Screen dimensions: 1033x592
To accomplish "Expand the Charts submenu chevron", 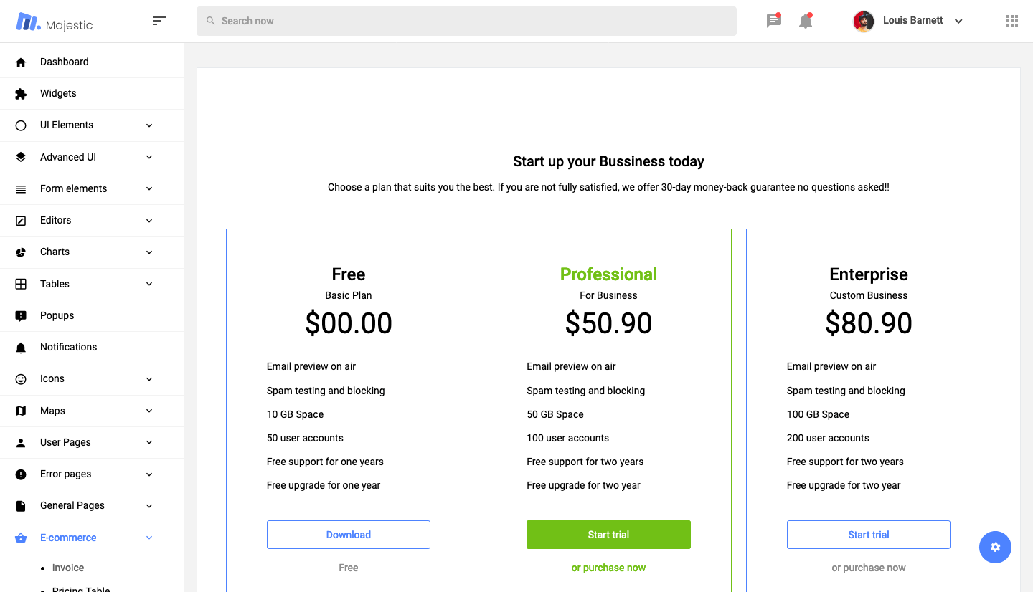I will coord(149,252).
